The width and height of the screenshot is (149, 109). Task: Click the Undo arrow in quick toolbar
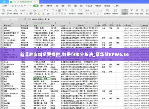coord(25,6)
